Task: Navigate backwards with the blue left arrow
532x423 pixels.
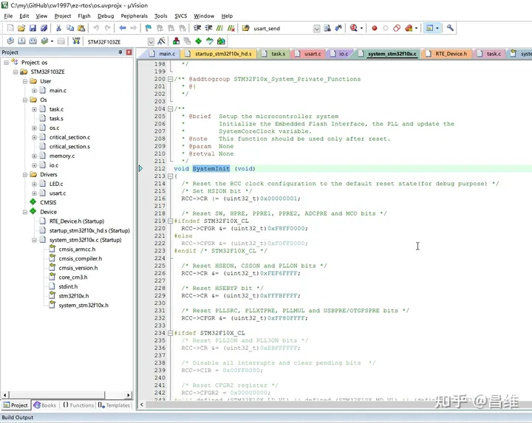Action: pyautogui.click(x=123, y=28)
